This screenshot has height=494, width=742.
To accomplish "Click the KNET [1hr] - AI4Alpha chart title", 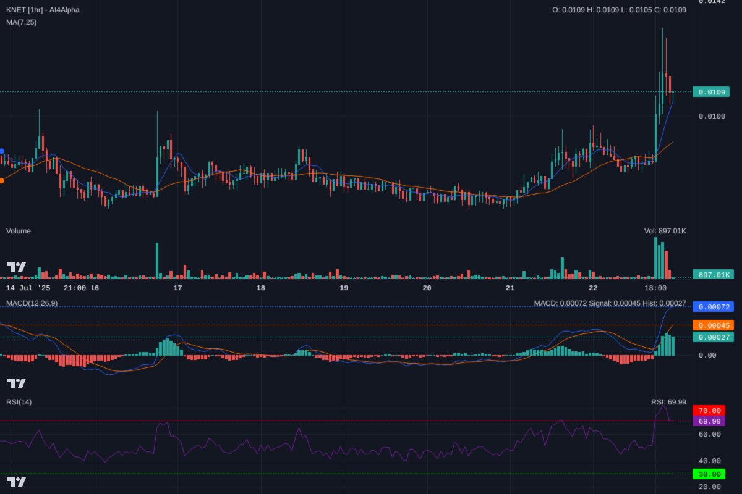I will point(43,10).
